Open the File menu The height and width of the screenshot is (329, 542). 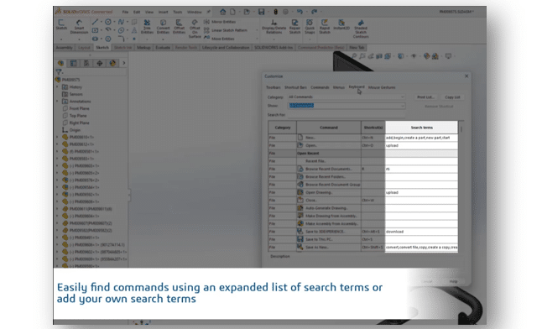125,12
